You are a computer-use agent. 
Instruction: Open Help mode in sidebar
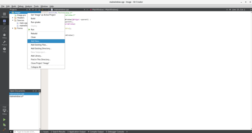[4, 50]
